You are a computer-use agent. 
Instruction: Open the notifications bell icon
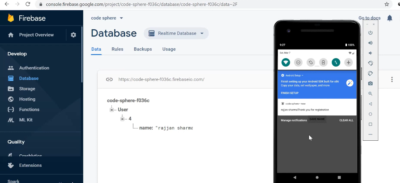tap(389, 18)
